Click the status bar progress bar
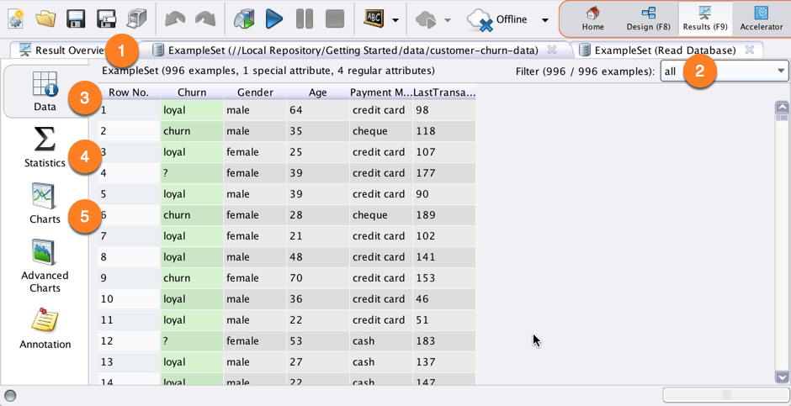The width and height of the screenshot is (791, 406). point(726,394)
